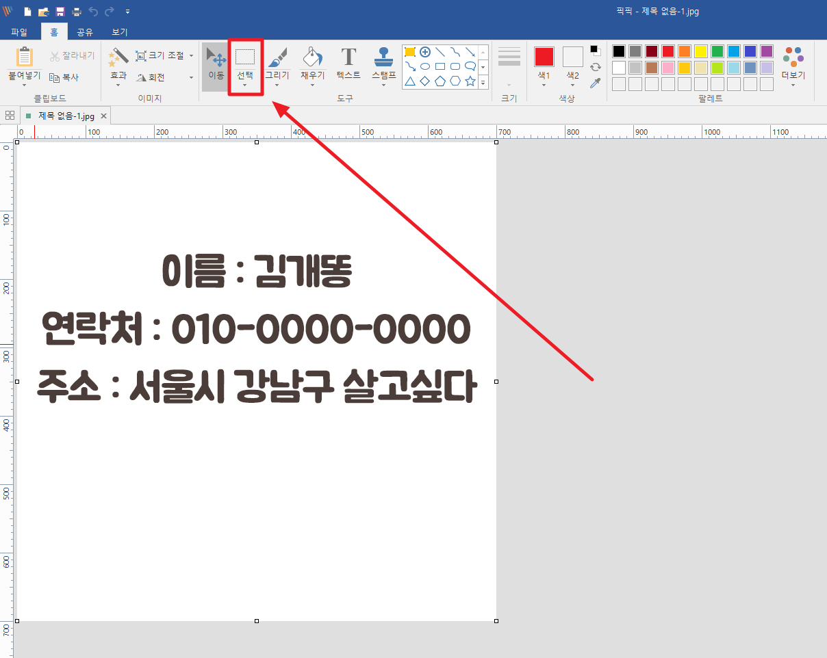Undo the last action
827x658 pixels.
93,12
